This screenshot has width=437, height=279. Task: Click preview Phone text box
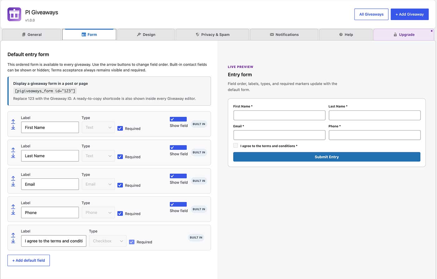[x=375, y=135]
